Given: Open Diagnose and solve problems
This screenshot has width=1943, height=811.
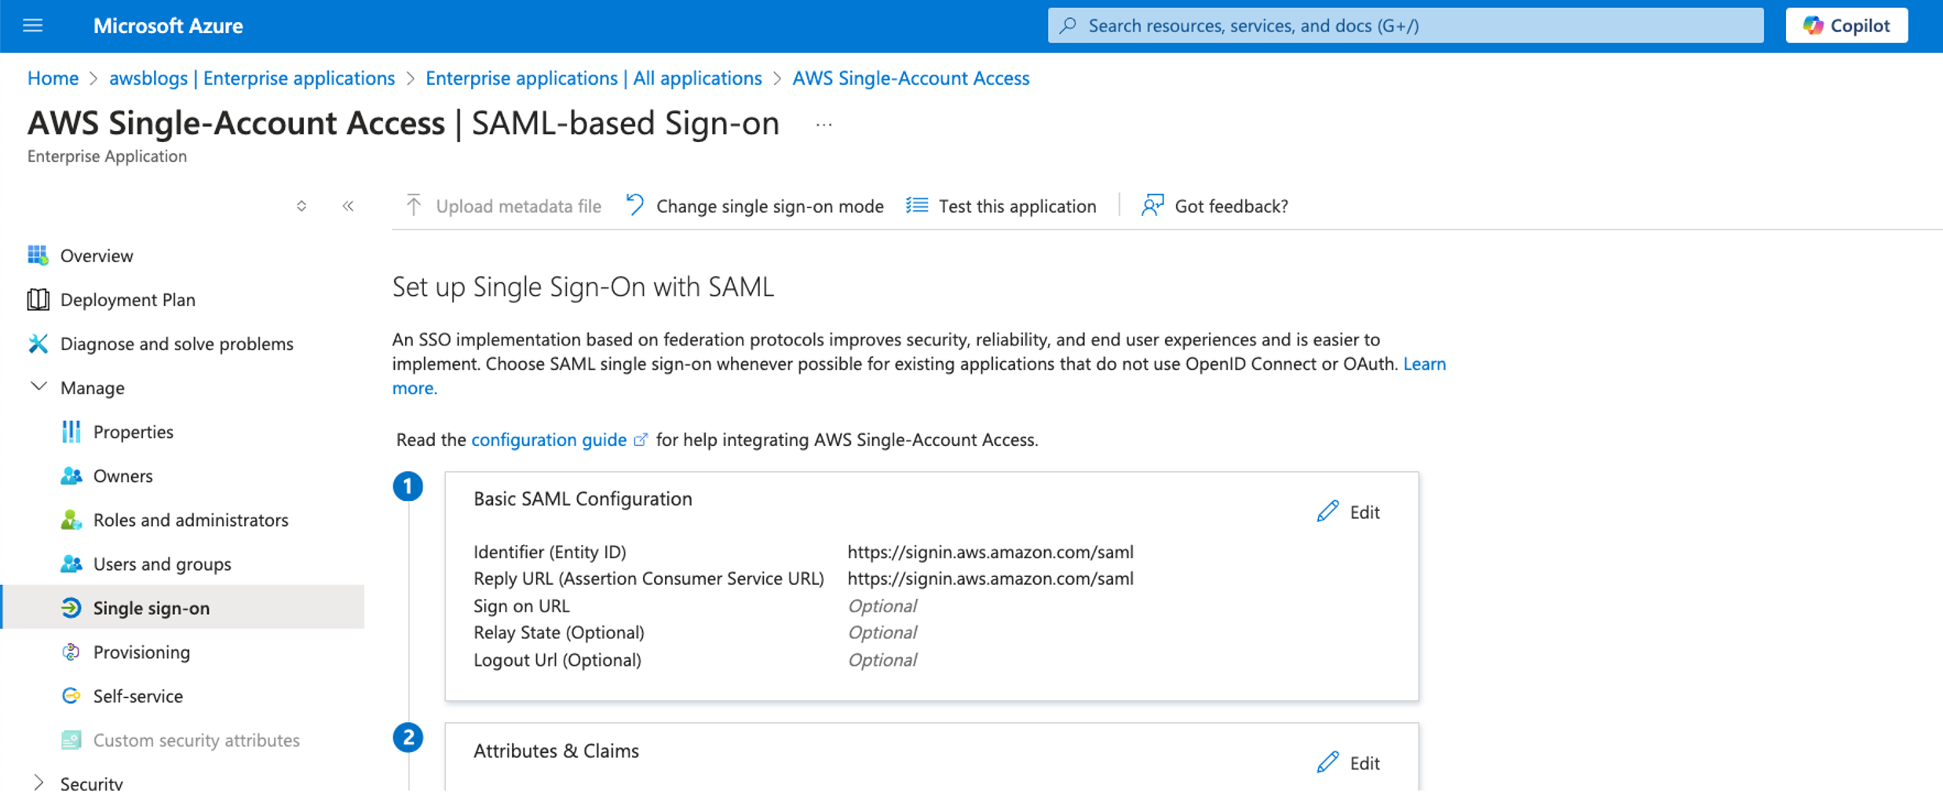Looking at the screenshot, I should (177, 344).
